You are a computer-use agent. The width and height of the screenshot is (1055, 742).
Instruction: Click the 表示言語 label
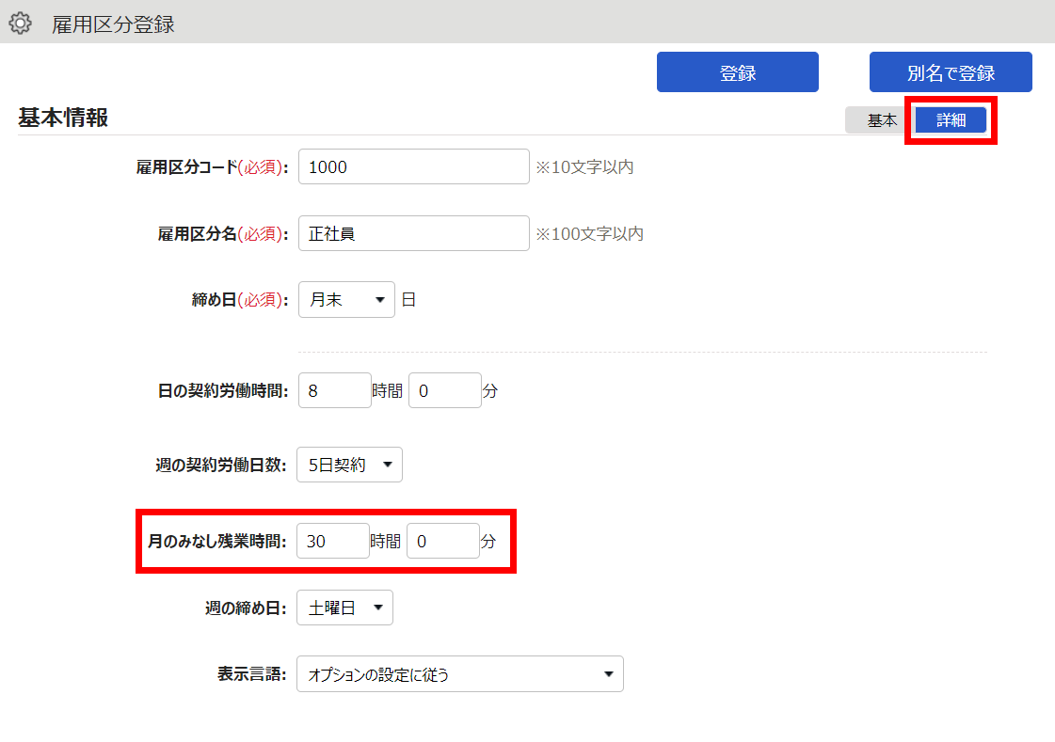tap(251, 674)
